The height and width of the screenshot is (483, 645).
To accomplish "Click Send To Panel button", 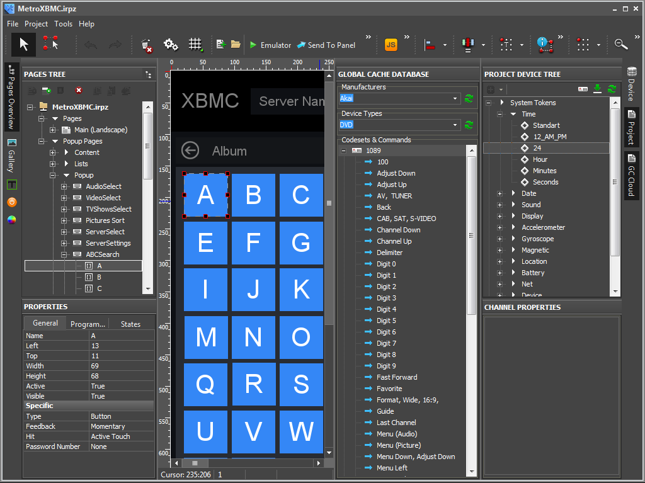I will coord(326,45).
